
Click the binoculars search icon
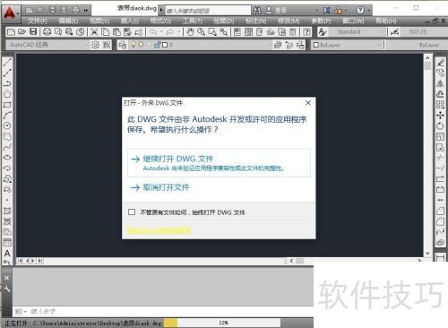[x=257, y=11]
